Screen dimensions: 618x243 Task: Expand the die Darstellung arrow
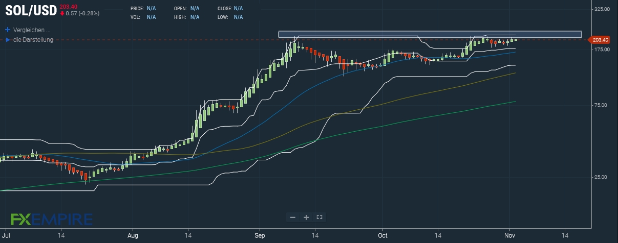tap(8, 39)
